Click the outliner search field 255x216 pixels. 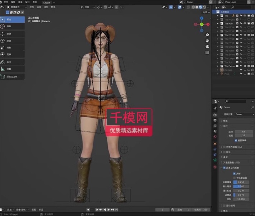coord(241,7)
